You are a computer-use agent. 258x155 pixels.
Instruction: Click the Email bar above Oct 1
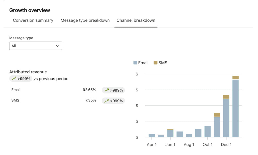207,131
